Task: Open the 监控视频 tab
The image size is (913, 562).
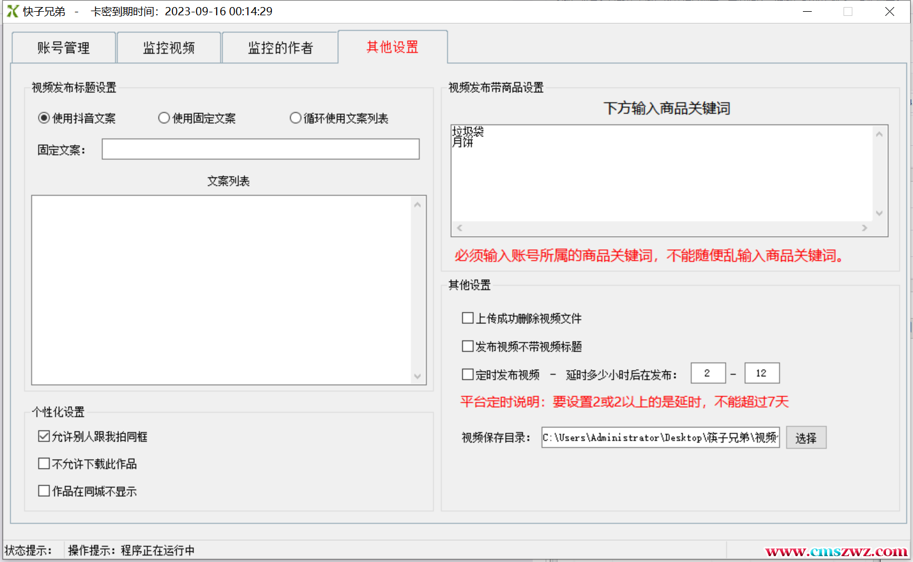Action: click(x=169, y=48)
